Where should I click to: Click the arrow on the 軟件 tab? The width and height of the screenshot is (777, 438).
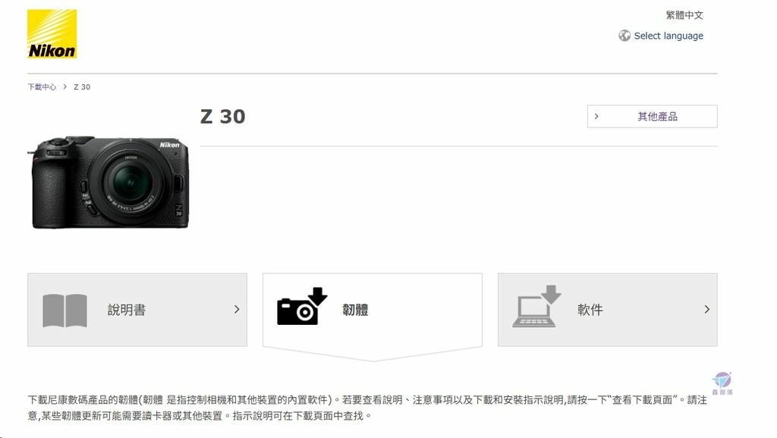tap(707, 310)
